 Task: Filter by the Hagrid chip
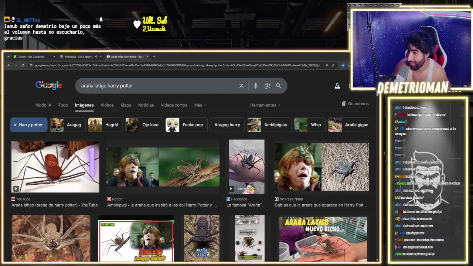point(105,125)
